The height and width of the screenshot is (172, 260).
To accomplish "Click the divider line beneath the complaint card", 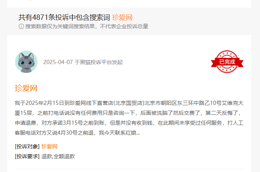I will click(x=129, y=169).
